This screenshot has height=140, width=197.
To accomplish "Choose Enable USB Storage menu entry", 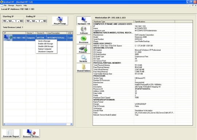I will (46, 44).
